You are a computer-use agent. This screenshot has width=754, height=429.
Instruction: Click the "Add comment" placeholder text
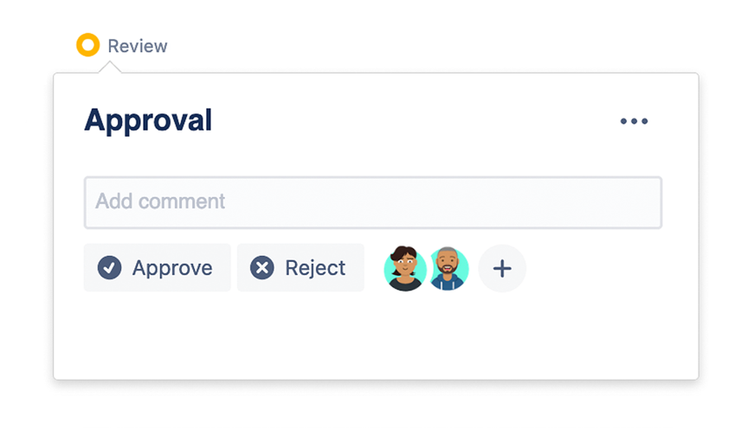pos(160,202)
